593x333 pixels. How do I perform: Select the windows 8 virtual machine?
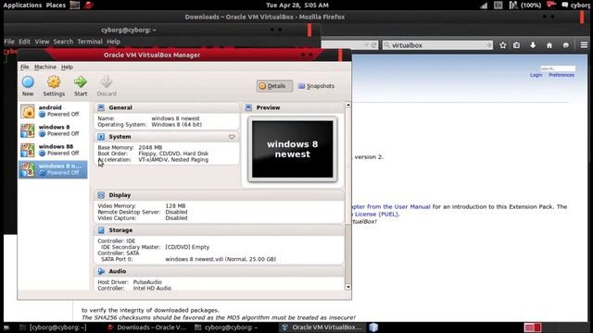click(53, 130)
